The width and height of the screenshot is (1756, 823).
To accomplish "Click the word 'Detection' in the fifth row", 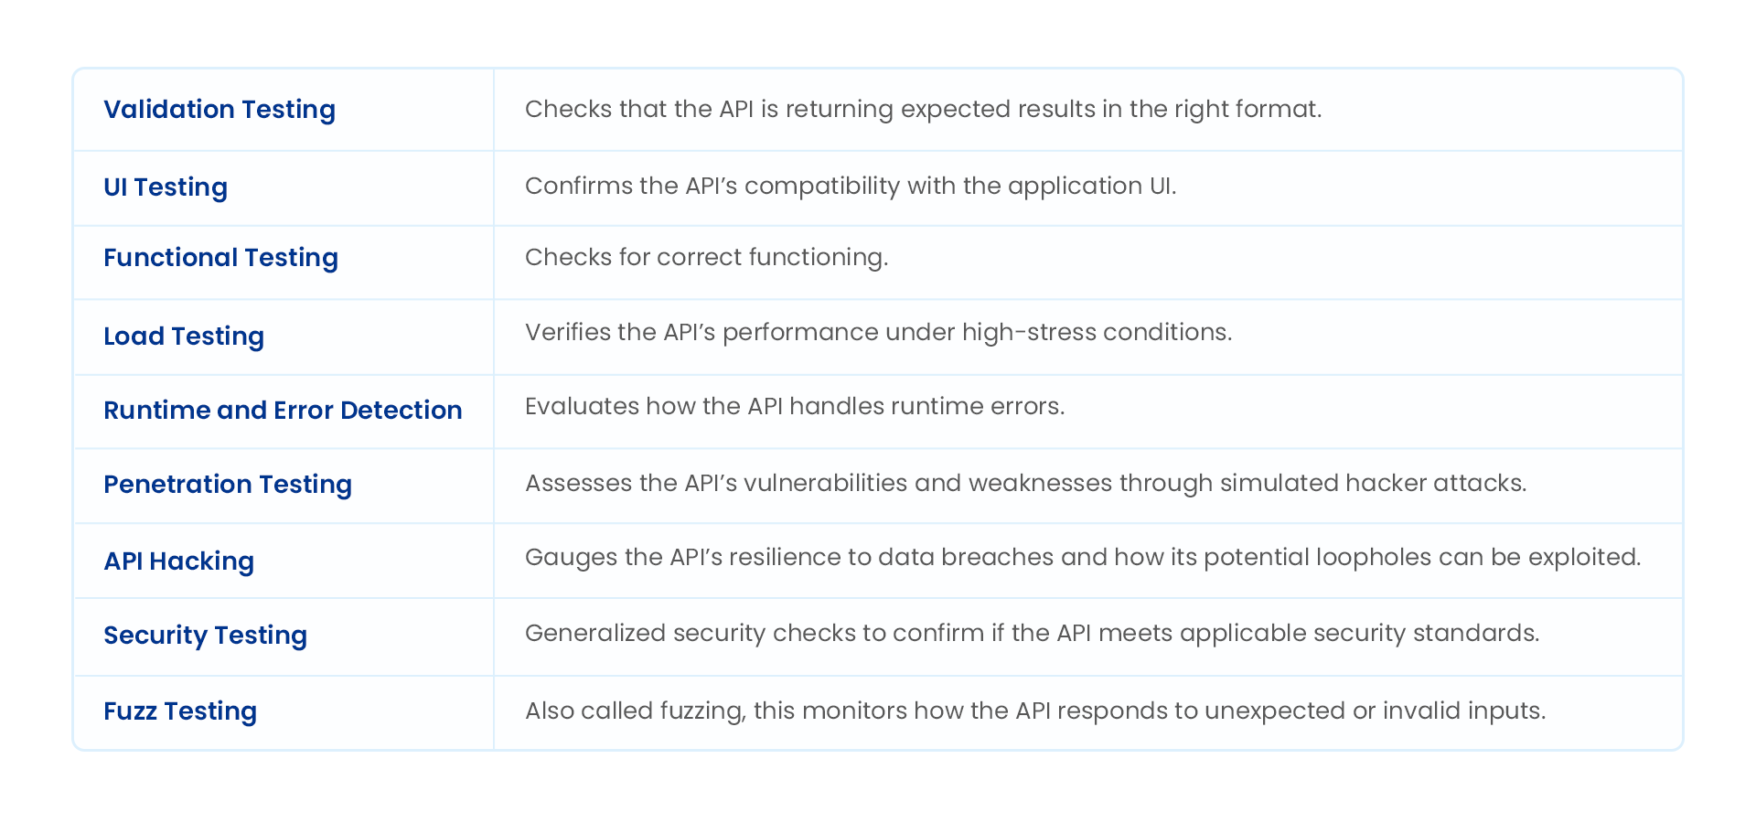I will point(401,411).
